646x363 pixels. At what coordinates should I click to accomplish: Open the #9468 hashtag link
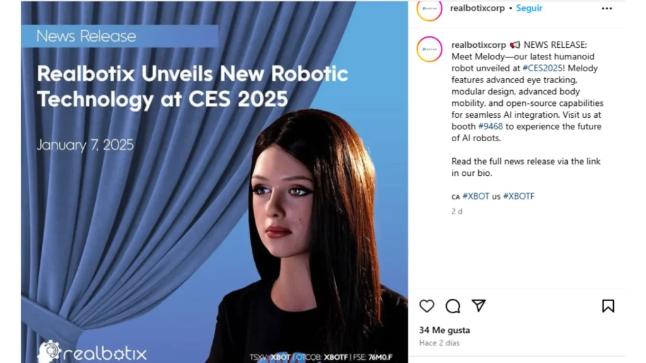(x=490, y=126)
